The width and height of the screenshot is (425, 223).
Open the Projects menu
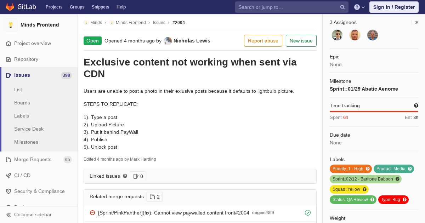(x=54, y=7)
